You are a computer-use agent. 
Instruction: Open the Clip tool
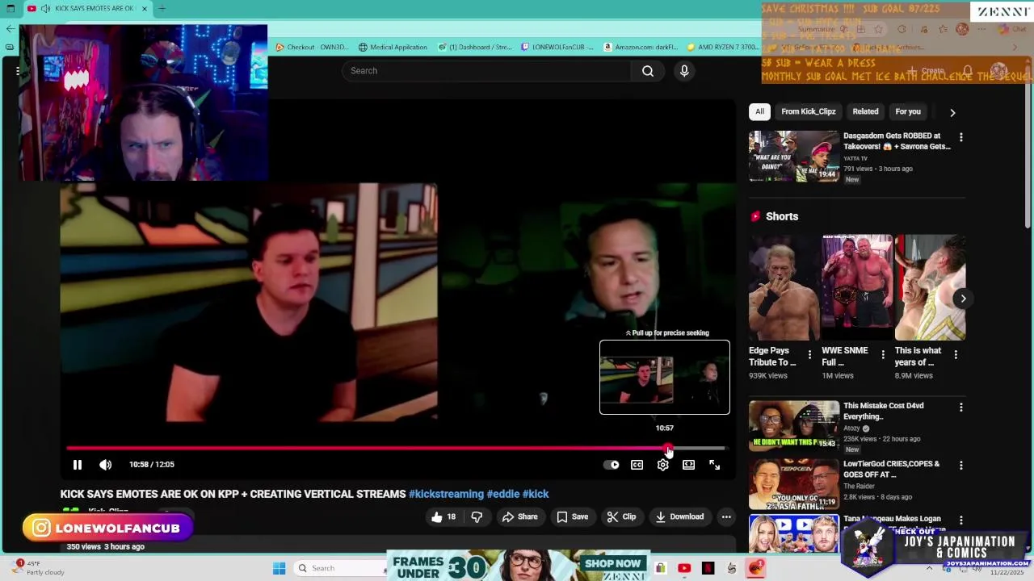(x=621, y=516)
